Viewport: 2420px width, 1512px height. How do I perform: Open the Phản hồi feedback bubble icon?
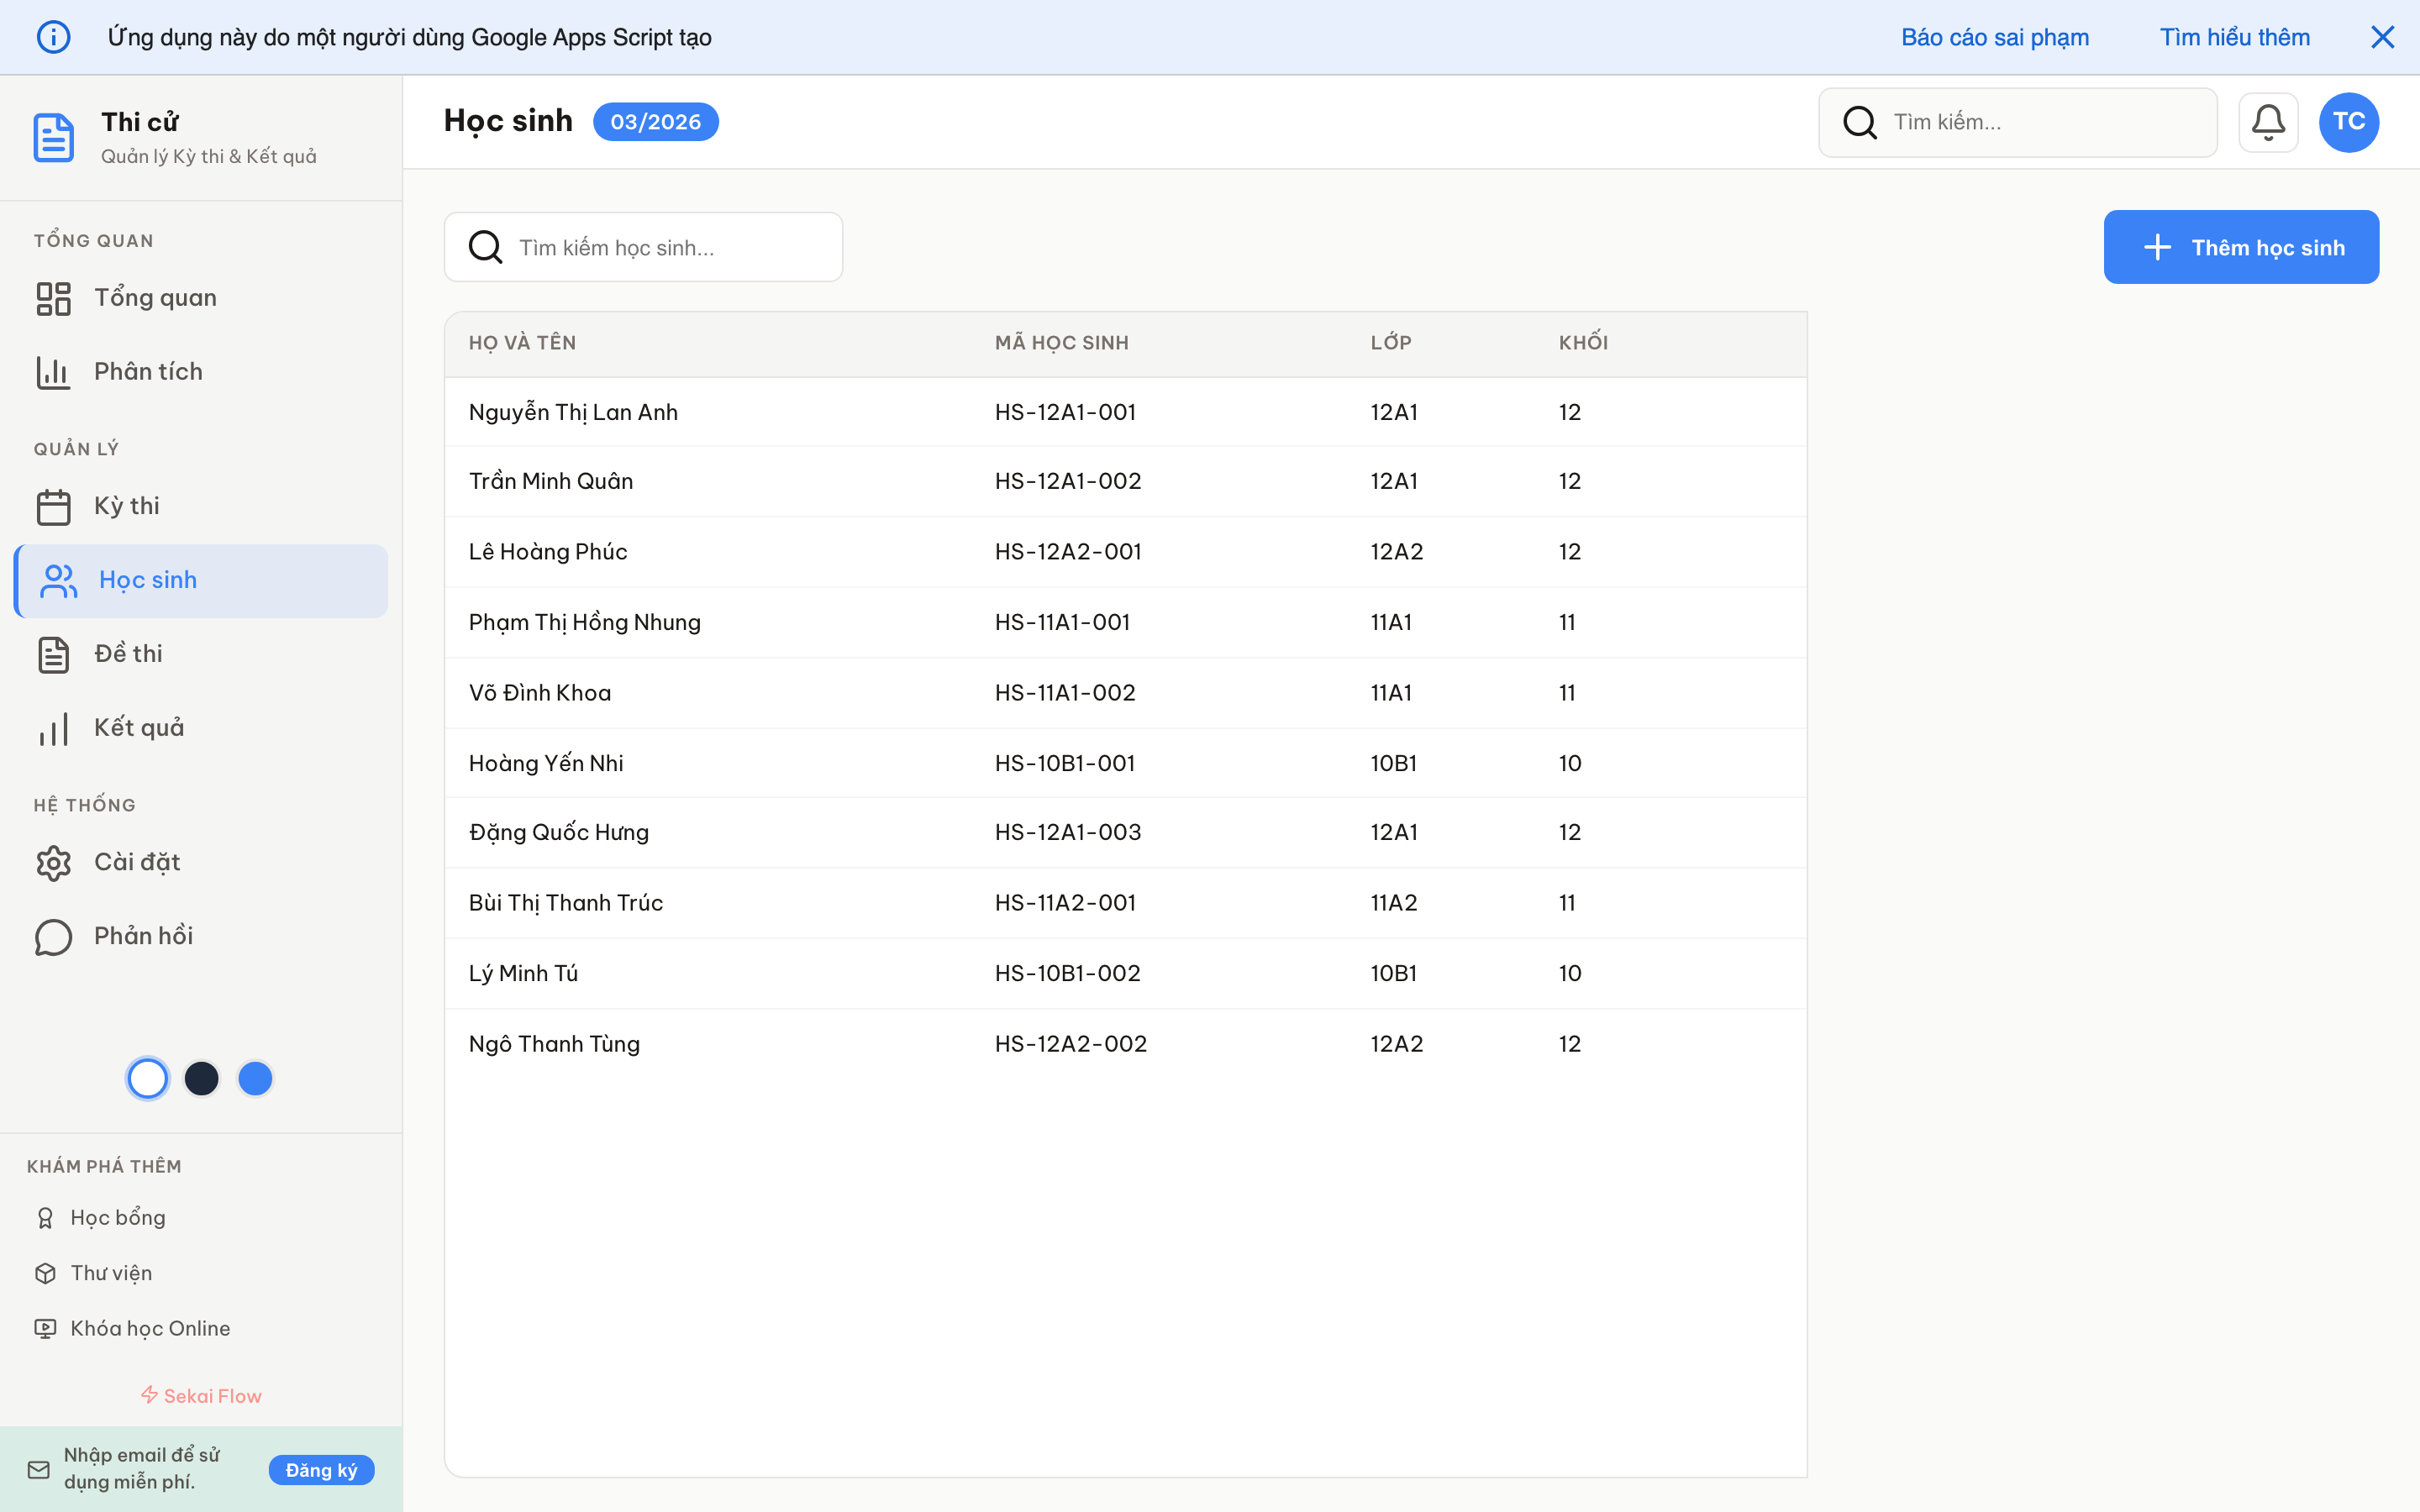pyautogui.click(x=54, y=936)
